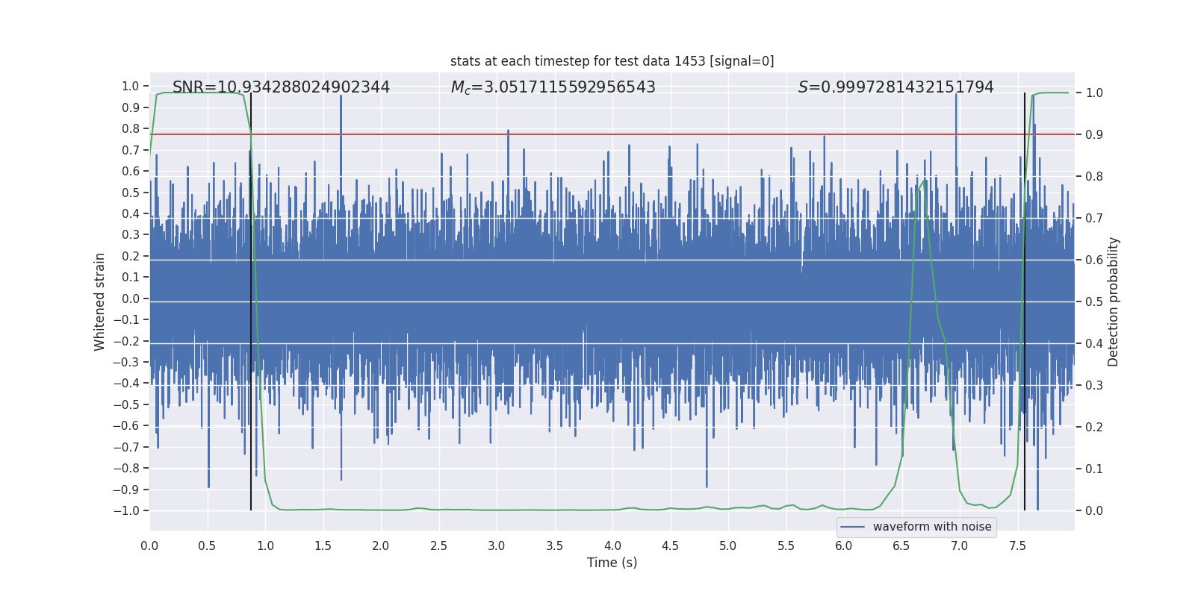Click the blue line sample in the legend
This screenshot has height=597, width=1195.
pos(852,527)
